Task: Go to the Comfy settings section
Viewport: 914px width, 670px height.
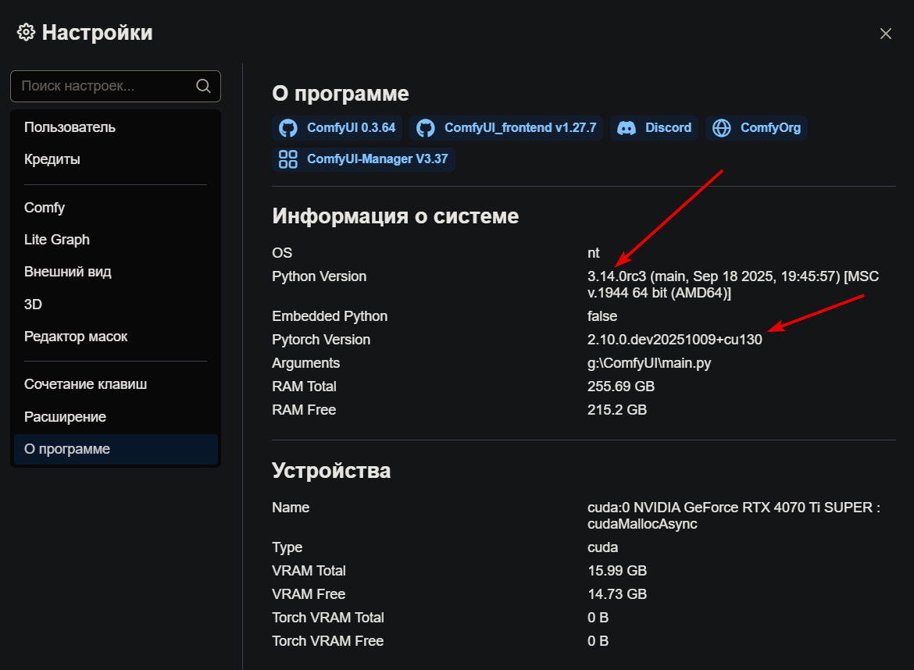Action: click(116, 208)
